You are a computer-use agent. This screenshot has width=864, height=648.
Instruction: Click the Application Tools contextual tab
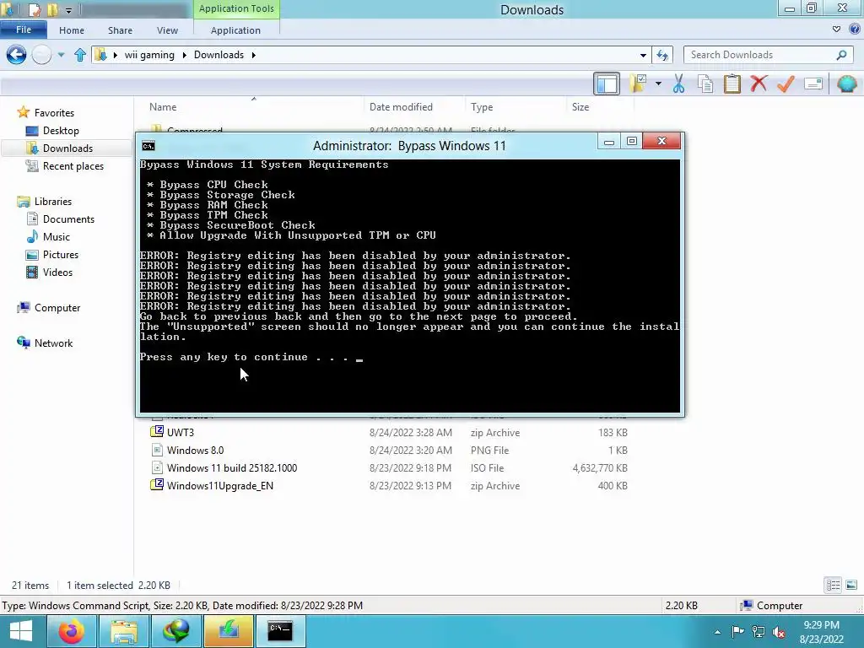[236, 8]
